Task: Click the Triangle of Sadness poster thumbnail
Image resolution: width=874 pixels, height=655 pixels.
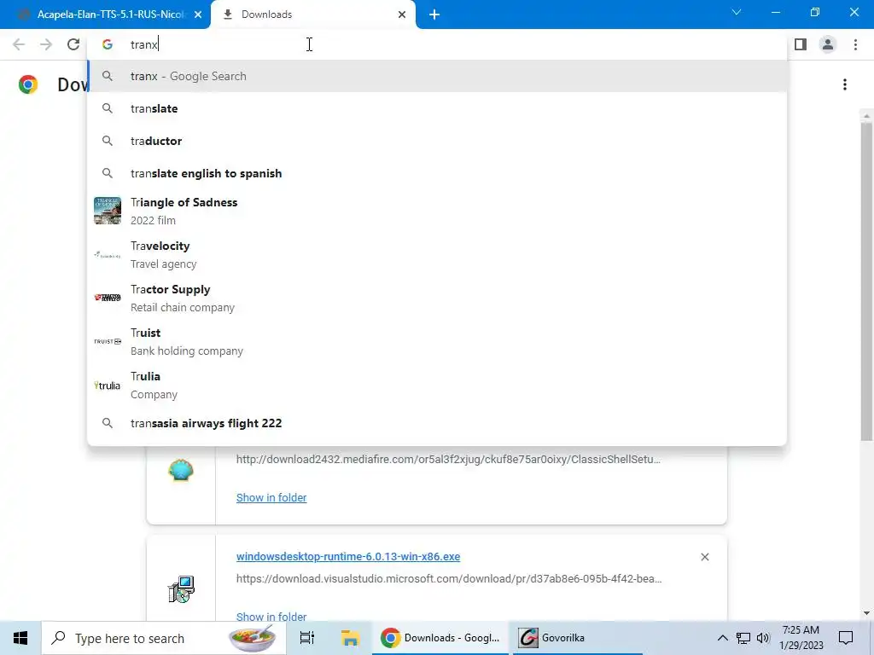Action: click(108, 211)
